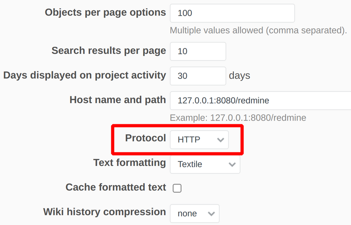The height and width of the screenshot is (225, 351).
Task: Click the Days displayed on project activity field
Action: click(x=198, y=76)
